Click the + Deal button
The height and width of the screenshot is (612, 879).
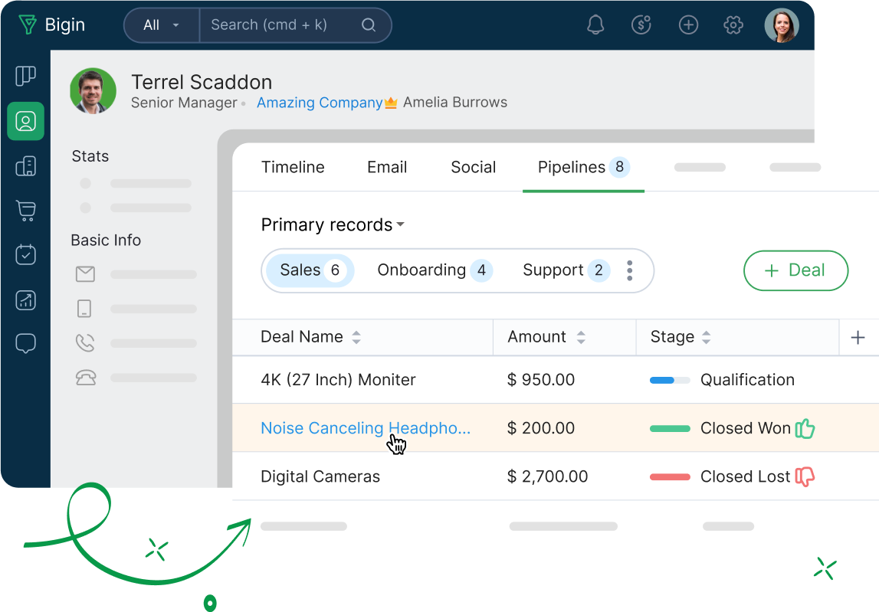tap(795, 270)
